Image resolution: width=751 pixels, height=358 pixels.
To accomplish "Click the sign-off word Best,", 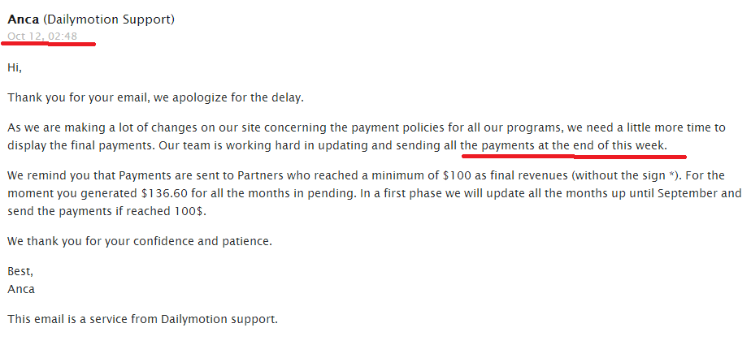I will [20, 272].
